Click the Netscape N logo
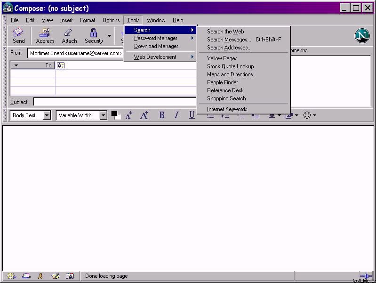 362,36
